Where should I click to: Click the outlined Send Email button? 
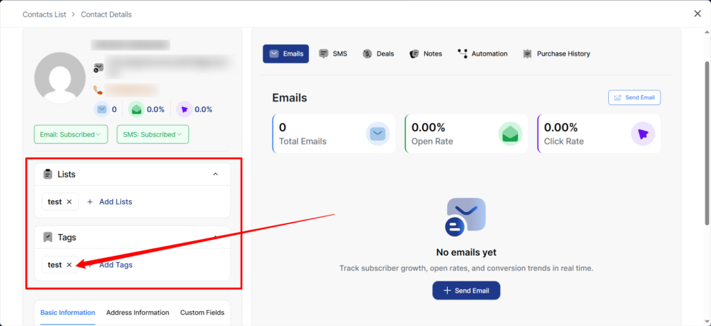634,97
